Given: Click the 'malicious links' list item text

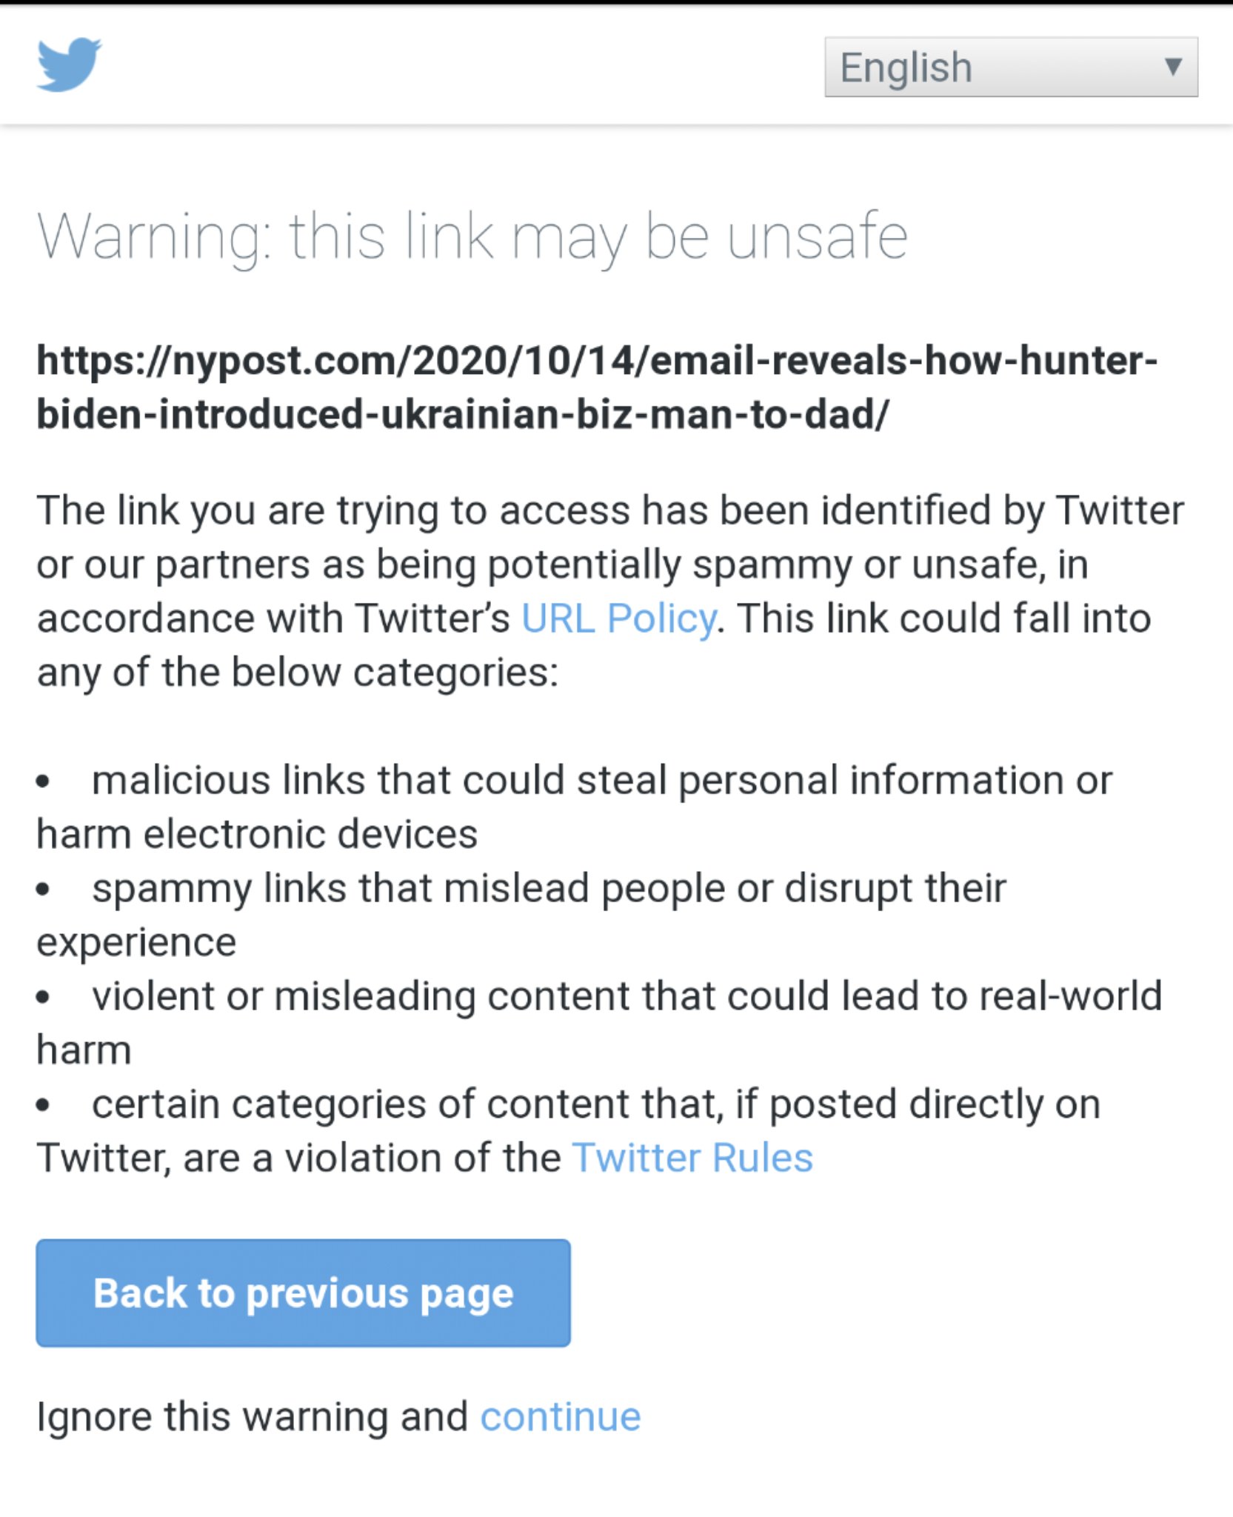Looking at the screenshot, I should click(x=601, y=781).
